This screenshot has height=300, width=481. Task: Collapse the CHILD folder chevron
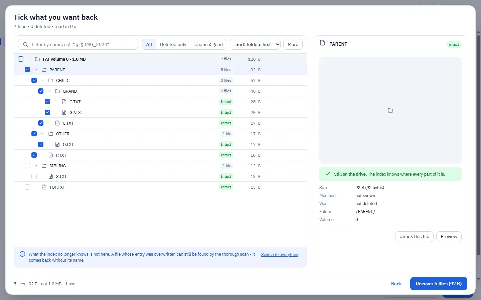click(42, 80)
